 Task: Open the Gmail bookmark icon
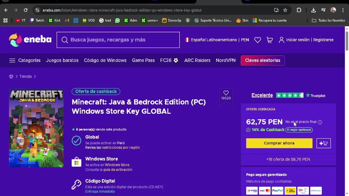click(67, 20)
